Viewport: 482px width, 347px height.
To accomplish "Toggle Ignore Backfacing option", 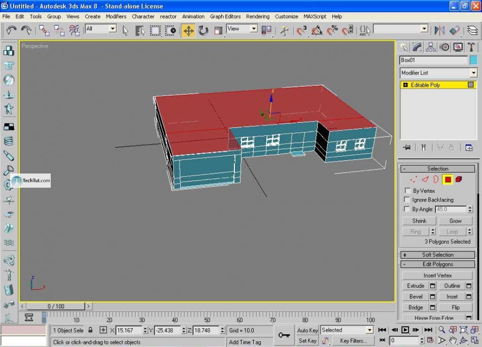I will tap(407, 200).
